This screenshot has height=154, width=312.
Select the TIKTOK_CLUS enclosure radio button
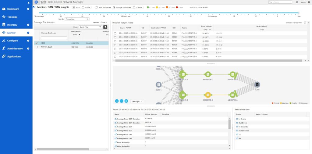pyautogui.click(x=37, y=47)
